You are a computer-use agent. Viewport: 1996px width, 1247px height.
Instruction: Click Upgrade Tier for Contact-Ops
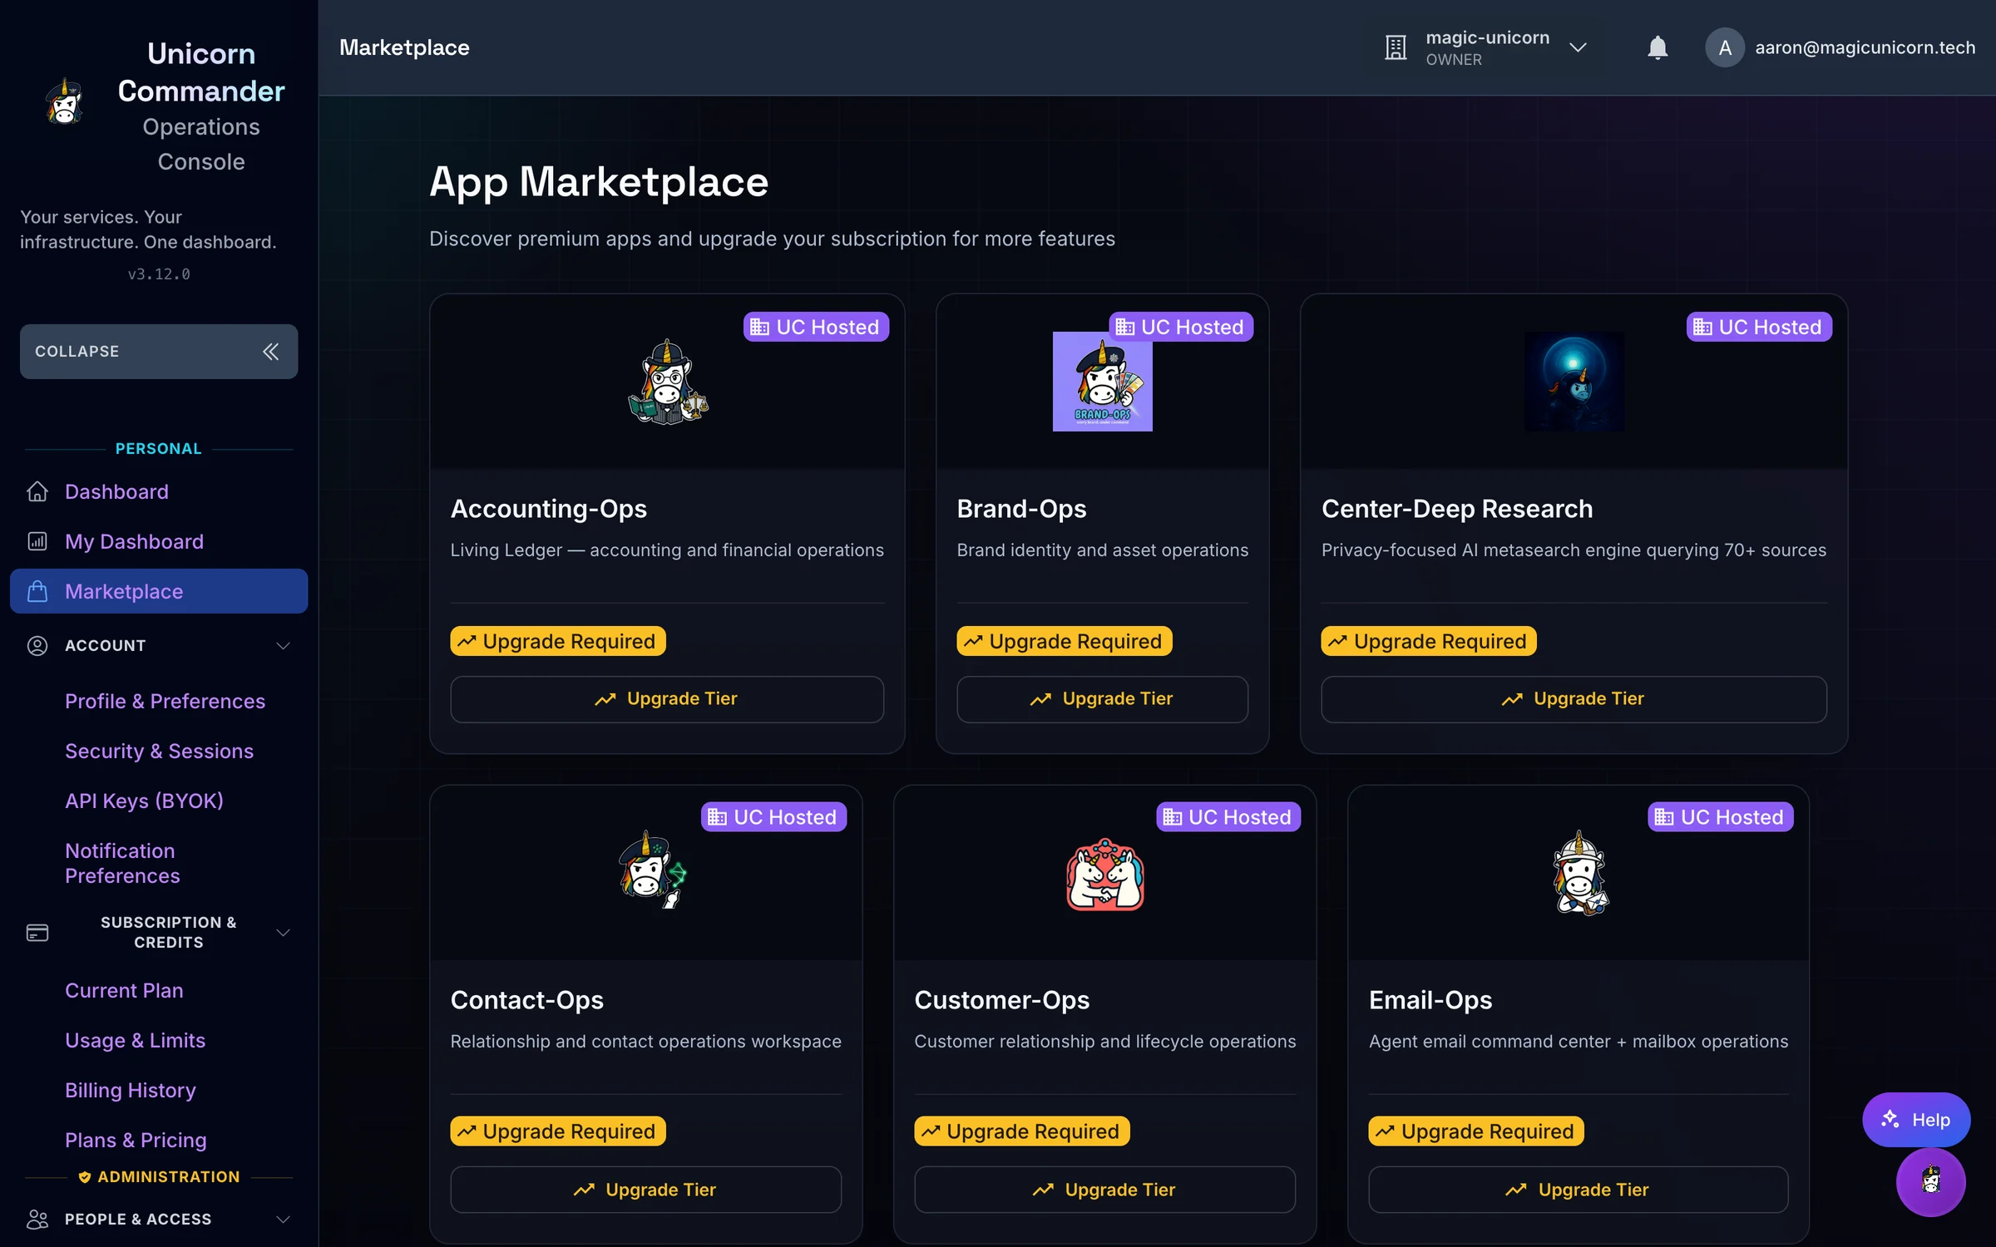(645, 1190)
